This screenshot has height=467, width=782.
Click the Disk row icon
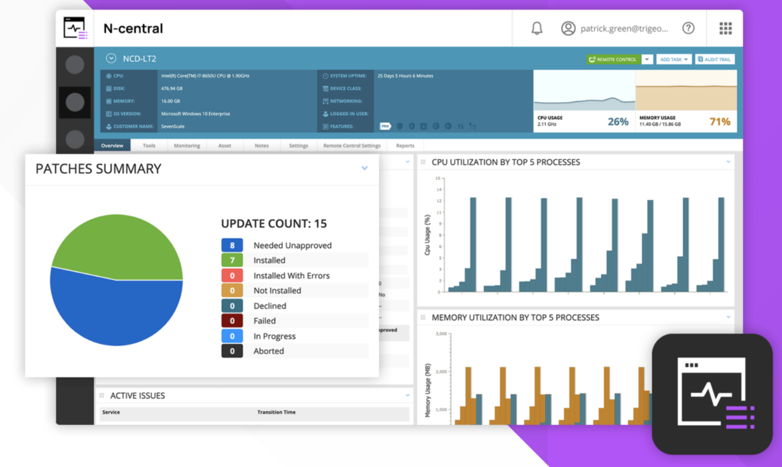tap(109, 89)
